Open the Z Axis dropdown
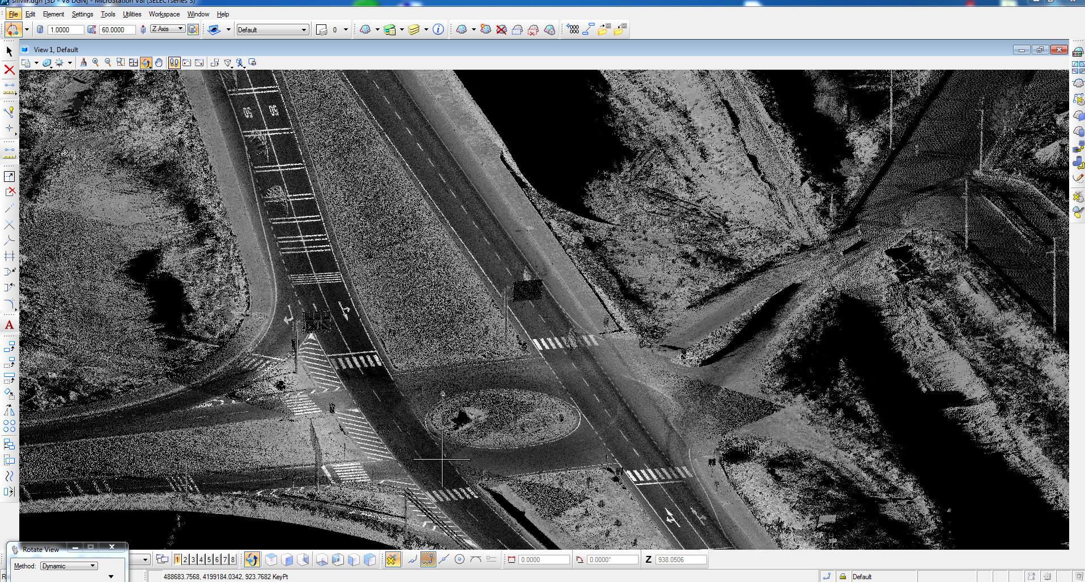This screenshot has width=1085, height=582. coord(167,29)
